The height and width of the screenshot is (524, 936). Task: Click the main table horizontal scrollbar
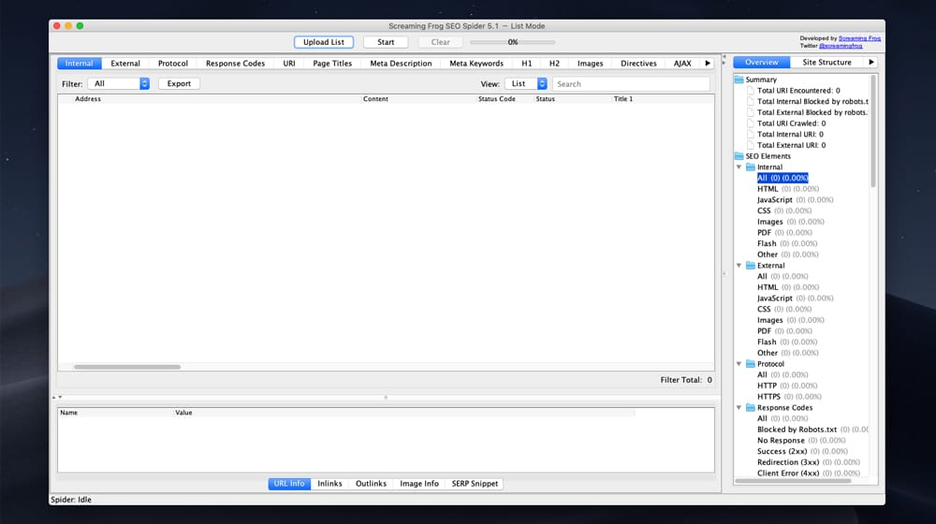point(127,367)
